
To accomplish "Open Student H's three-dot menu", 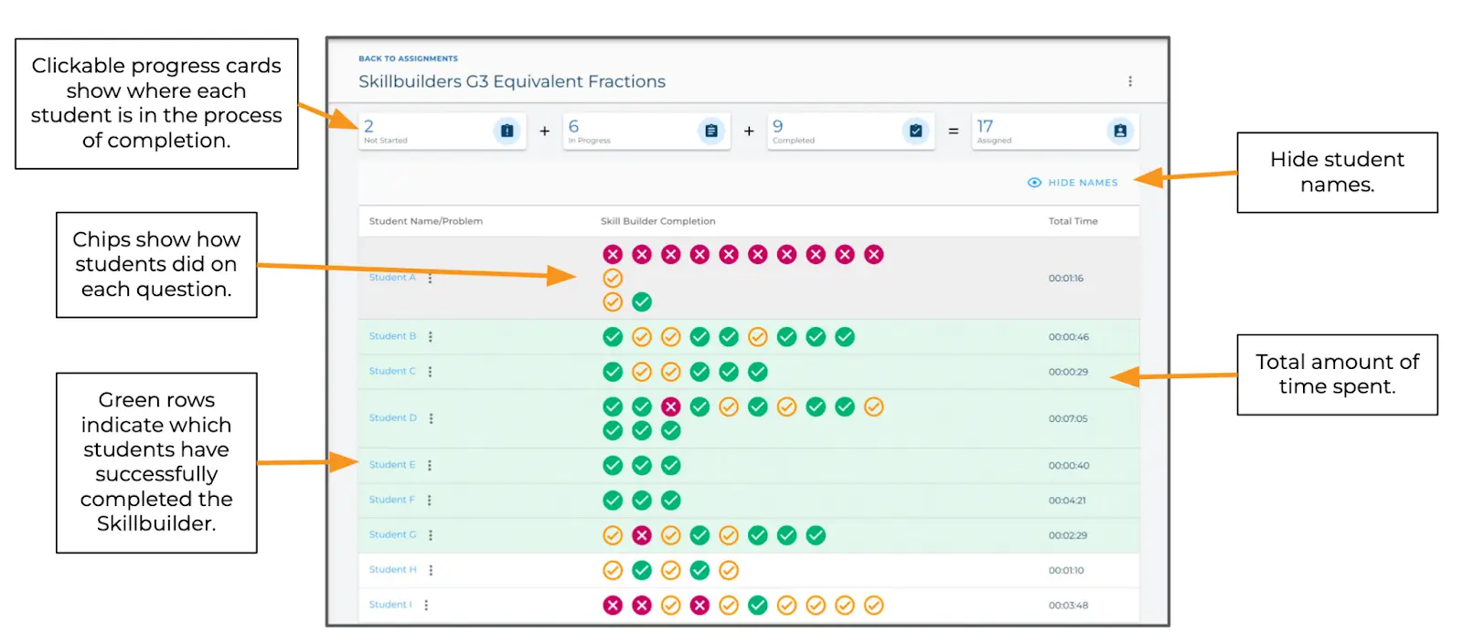I will point(431,570).
